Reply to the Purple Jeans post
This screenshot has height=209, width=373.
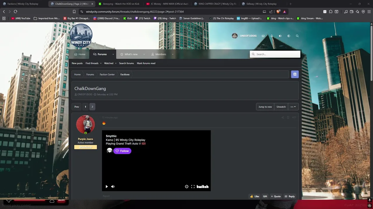pos(290,196)
